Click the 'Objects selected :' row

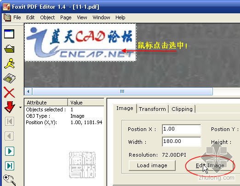point(64,109)
